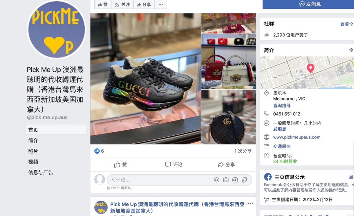Open GIF picker in comment box
The image size is (354, 216).
(235, 180)
